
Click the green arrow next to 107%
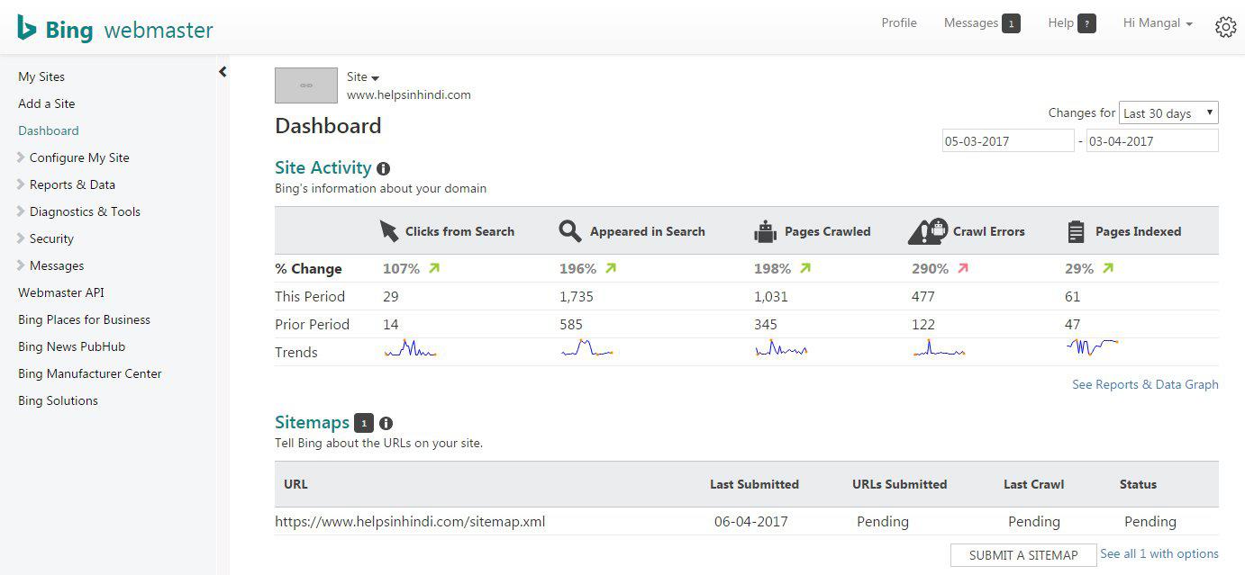point(435,268)
